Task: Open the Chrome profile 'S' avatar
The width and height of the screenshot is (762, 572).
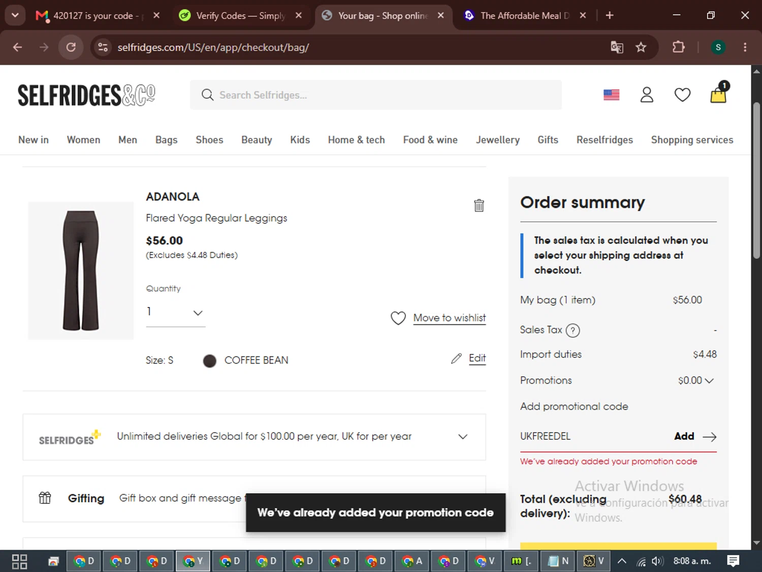Action: point(718,47)
